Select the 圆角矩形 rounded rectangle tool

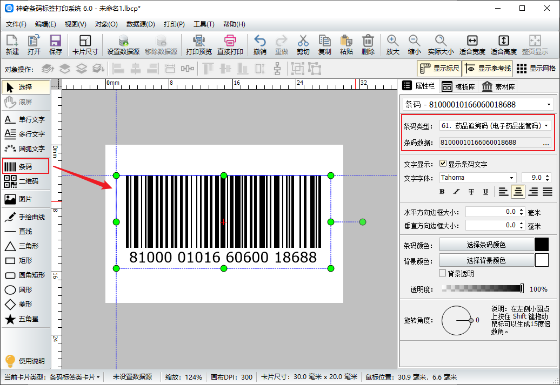(26, 275)
